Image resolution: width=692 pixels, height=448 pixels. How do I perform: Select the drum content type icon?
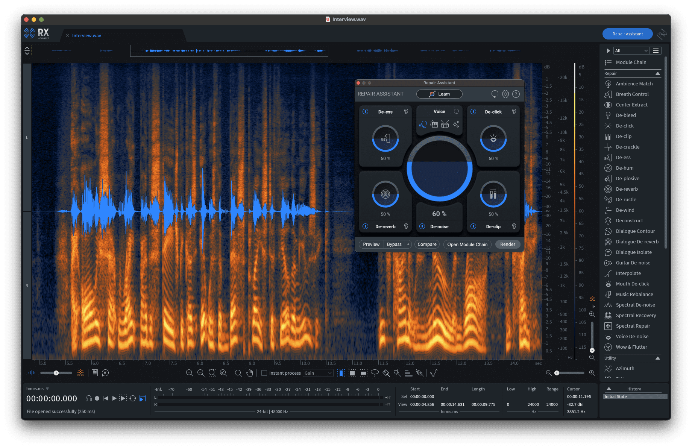coord(445,125)
